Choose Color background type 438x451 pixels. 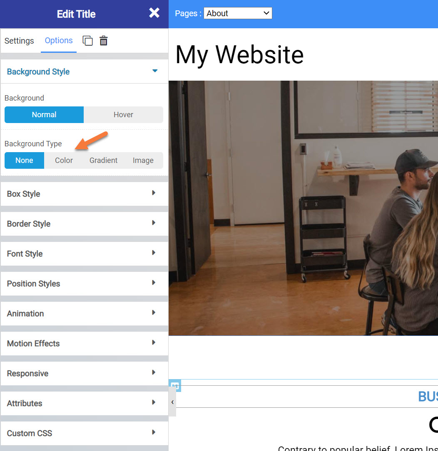64,160
